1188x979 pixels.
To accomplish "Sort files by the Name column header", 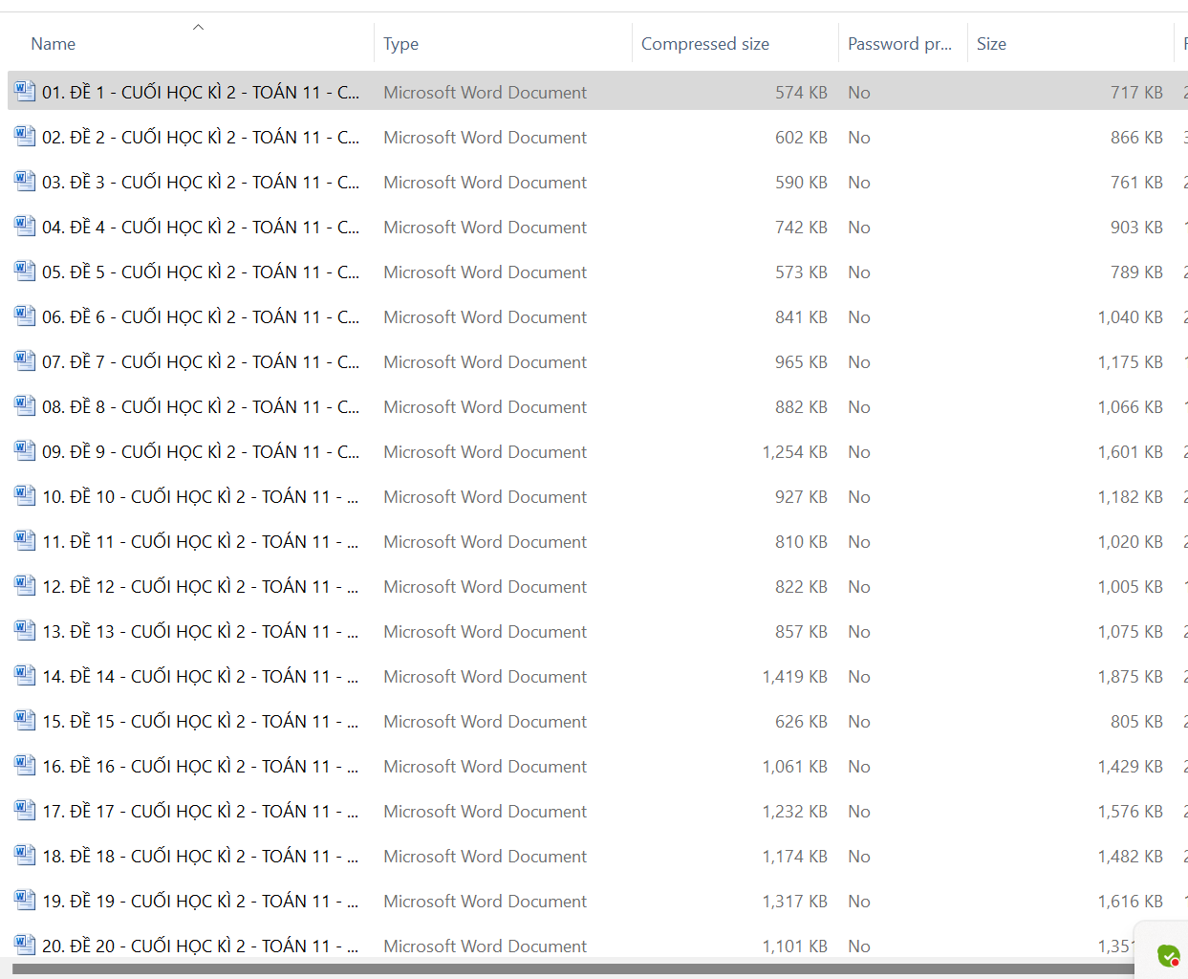I will (x=54, y=44).
